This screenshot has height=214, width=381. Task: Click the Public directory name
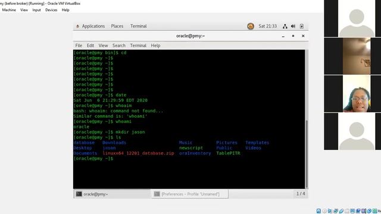coord(224,148)
